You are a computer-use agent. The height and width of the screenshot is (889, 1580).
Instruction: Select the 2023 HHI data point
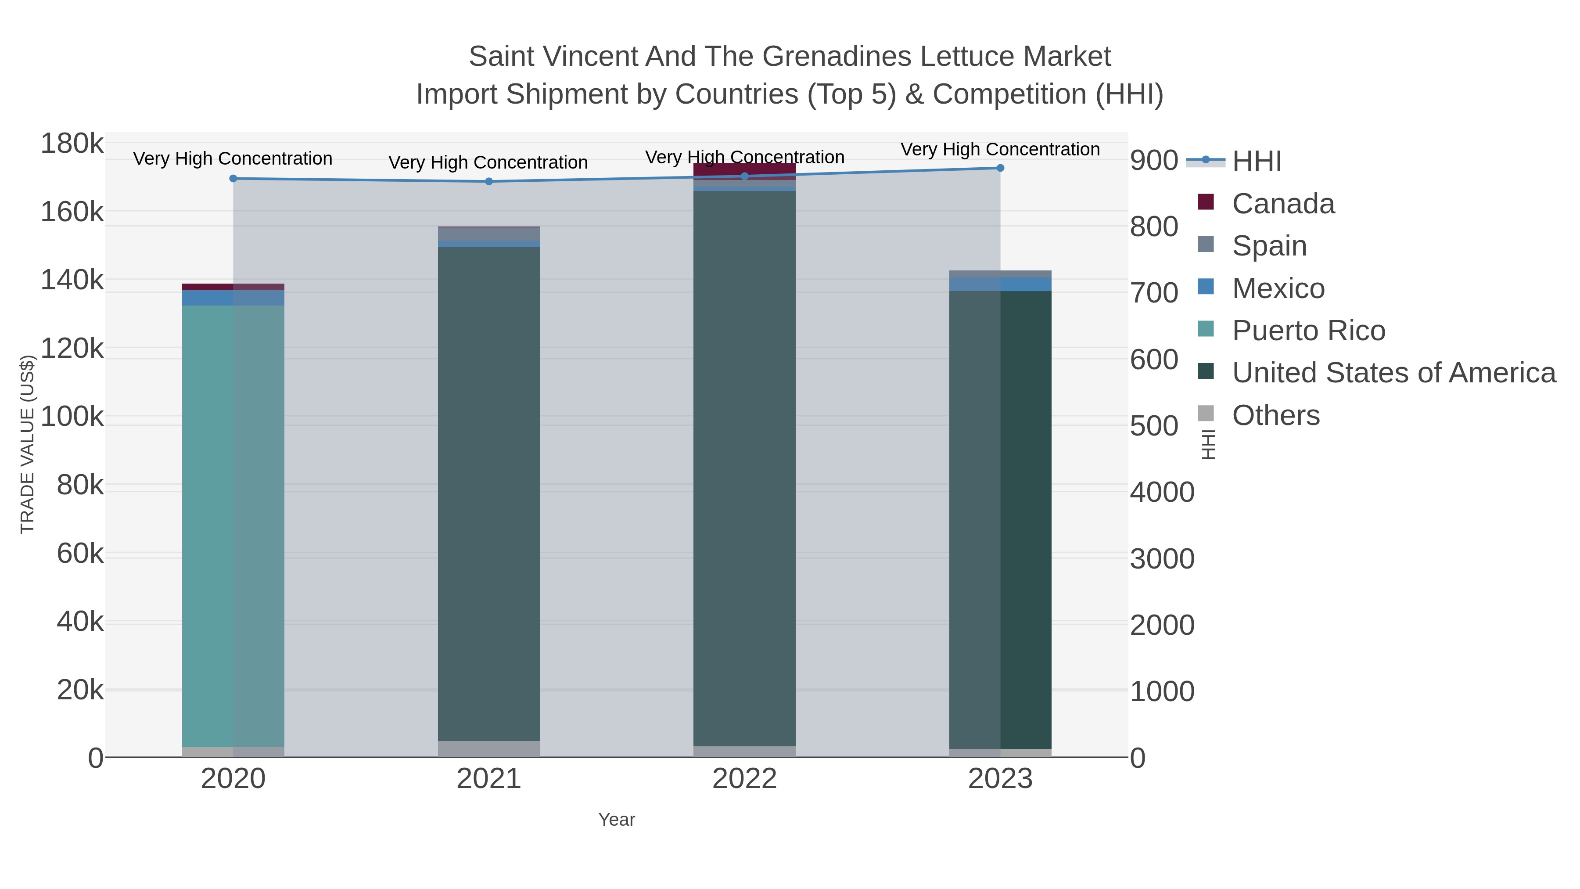point(1000,168)
